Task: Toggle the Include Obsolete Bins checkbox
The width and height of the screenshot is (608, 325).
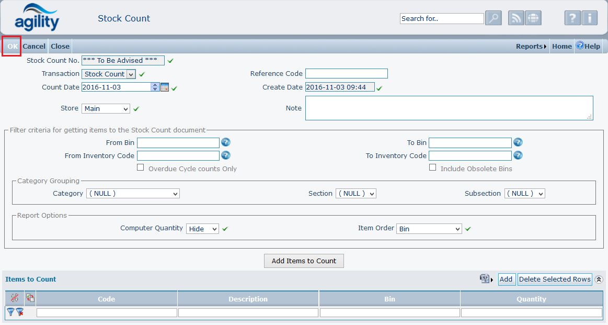Action: click(x=432, y=167)
